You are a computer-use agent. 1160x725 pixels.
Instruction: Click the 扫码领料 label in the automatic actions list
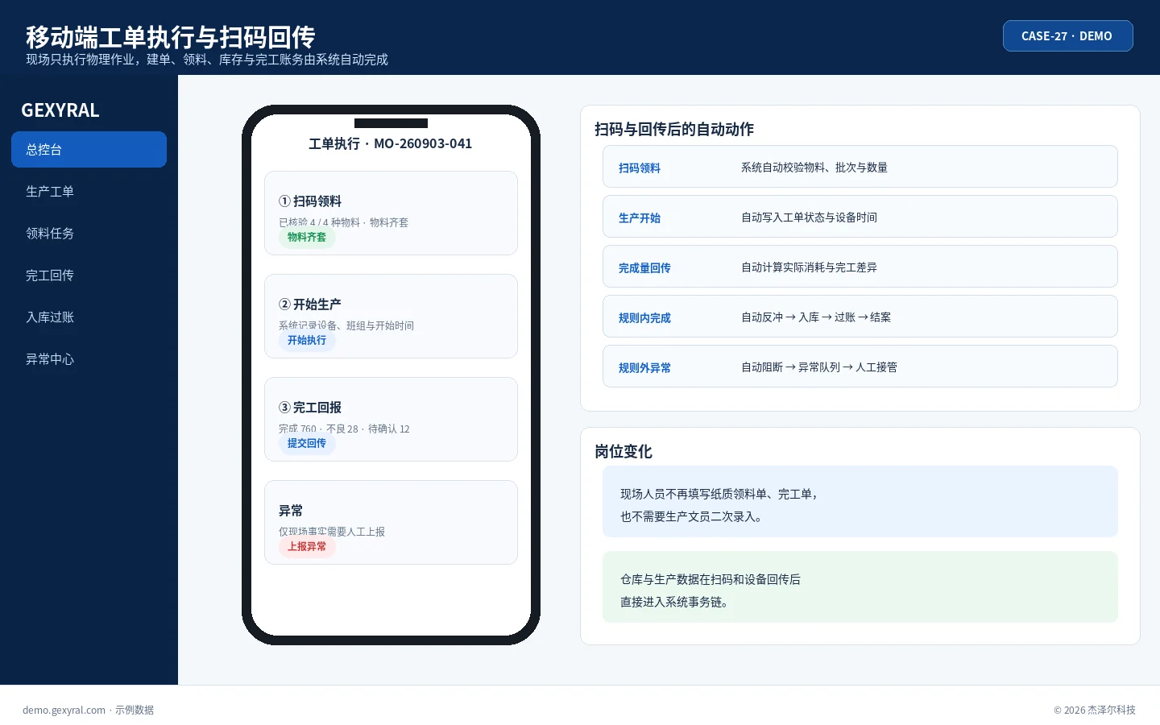tap(640, 168)
